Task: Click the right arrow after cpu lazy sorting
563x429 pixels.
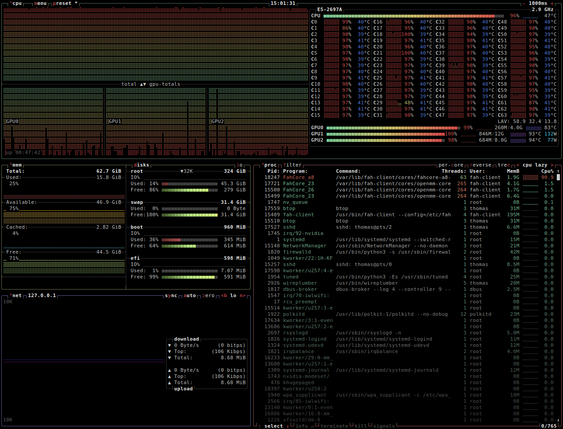Action: pos(552,165)
